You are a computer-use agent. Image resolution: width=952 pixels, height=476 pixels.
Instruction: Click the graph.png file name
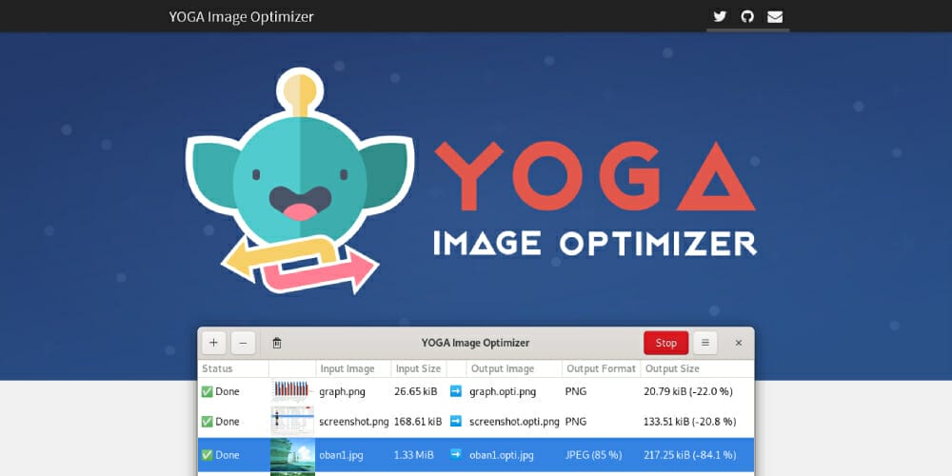343,391
